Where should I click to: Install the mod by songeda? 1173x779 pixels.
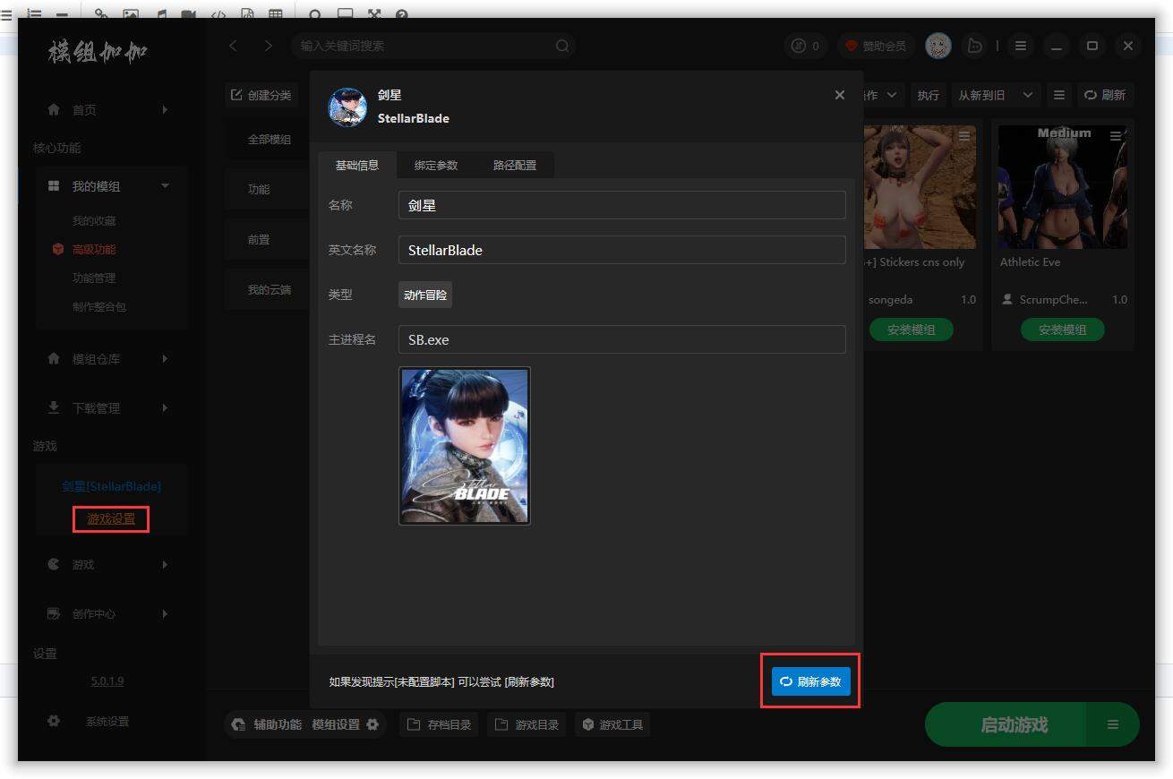(912, 330)
